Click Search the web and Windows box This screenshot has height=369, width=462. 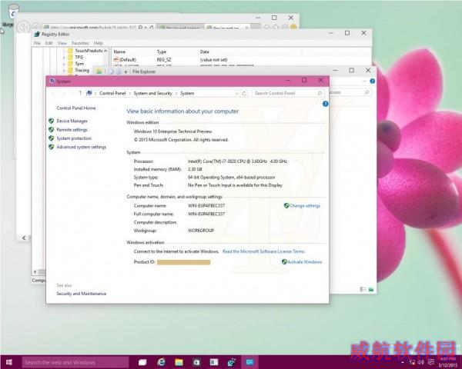pos(75,362)
